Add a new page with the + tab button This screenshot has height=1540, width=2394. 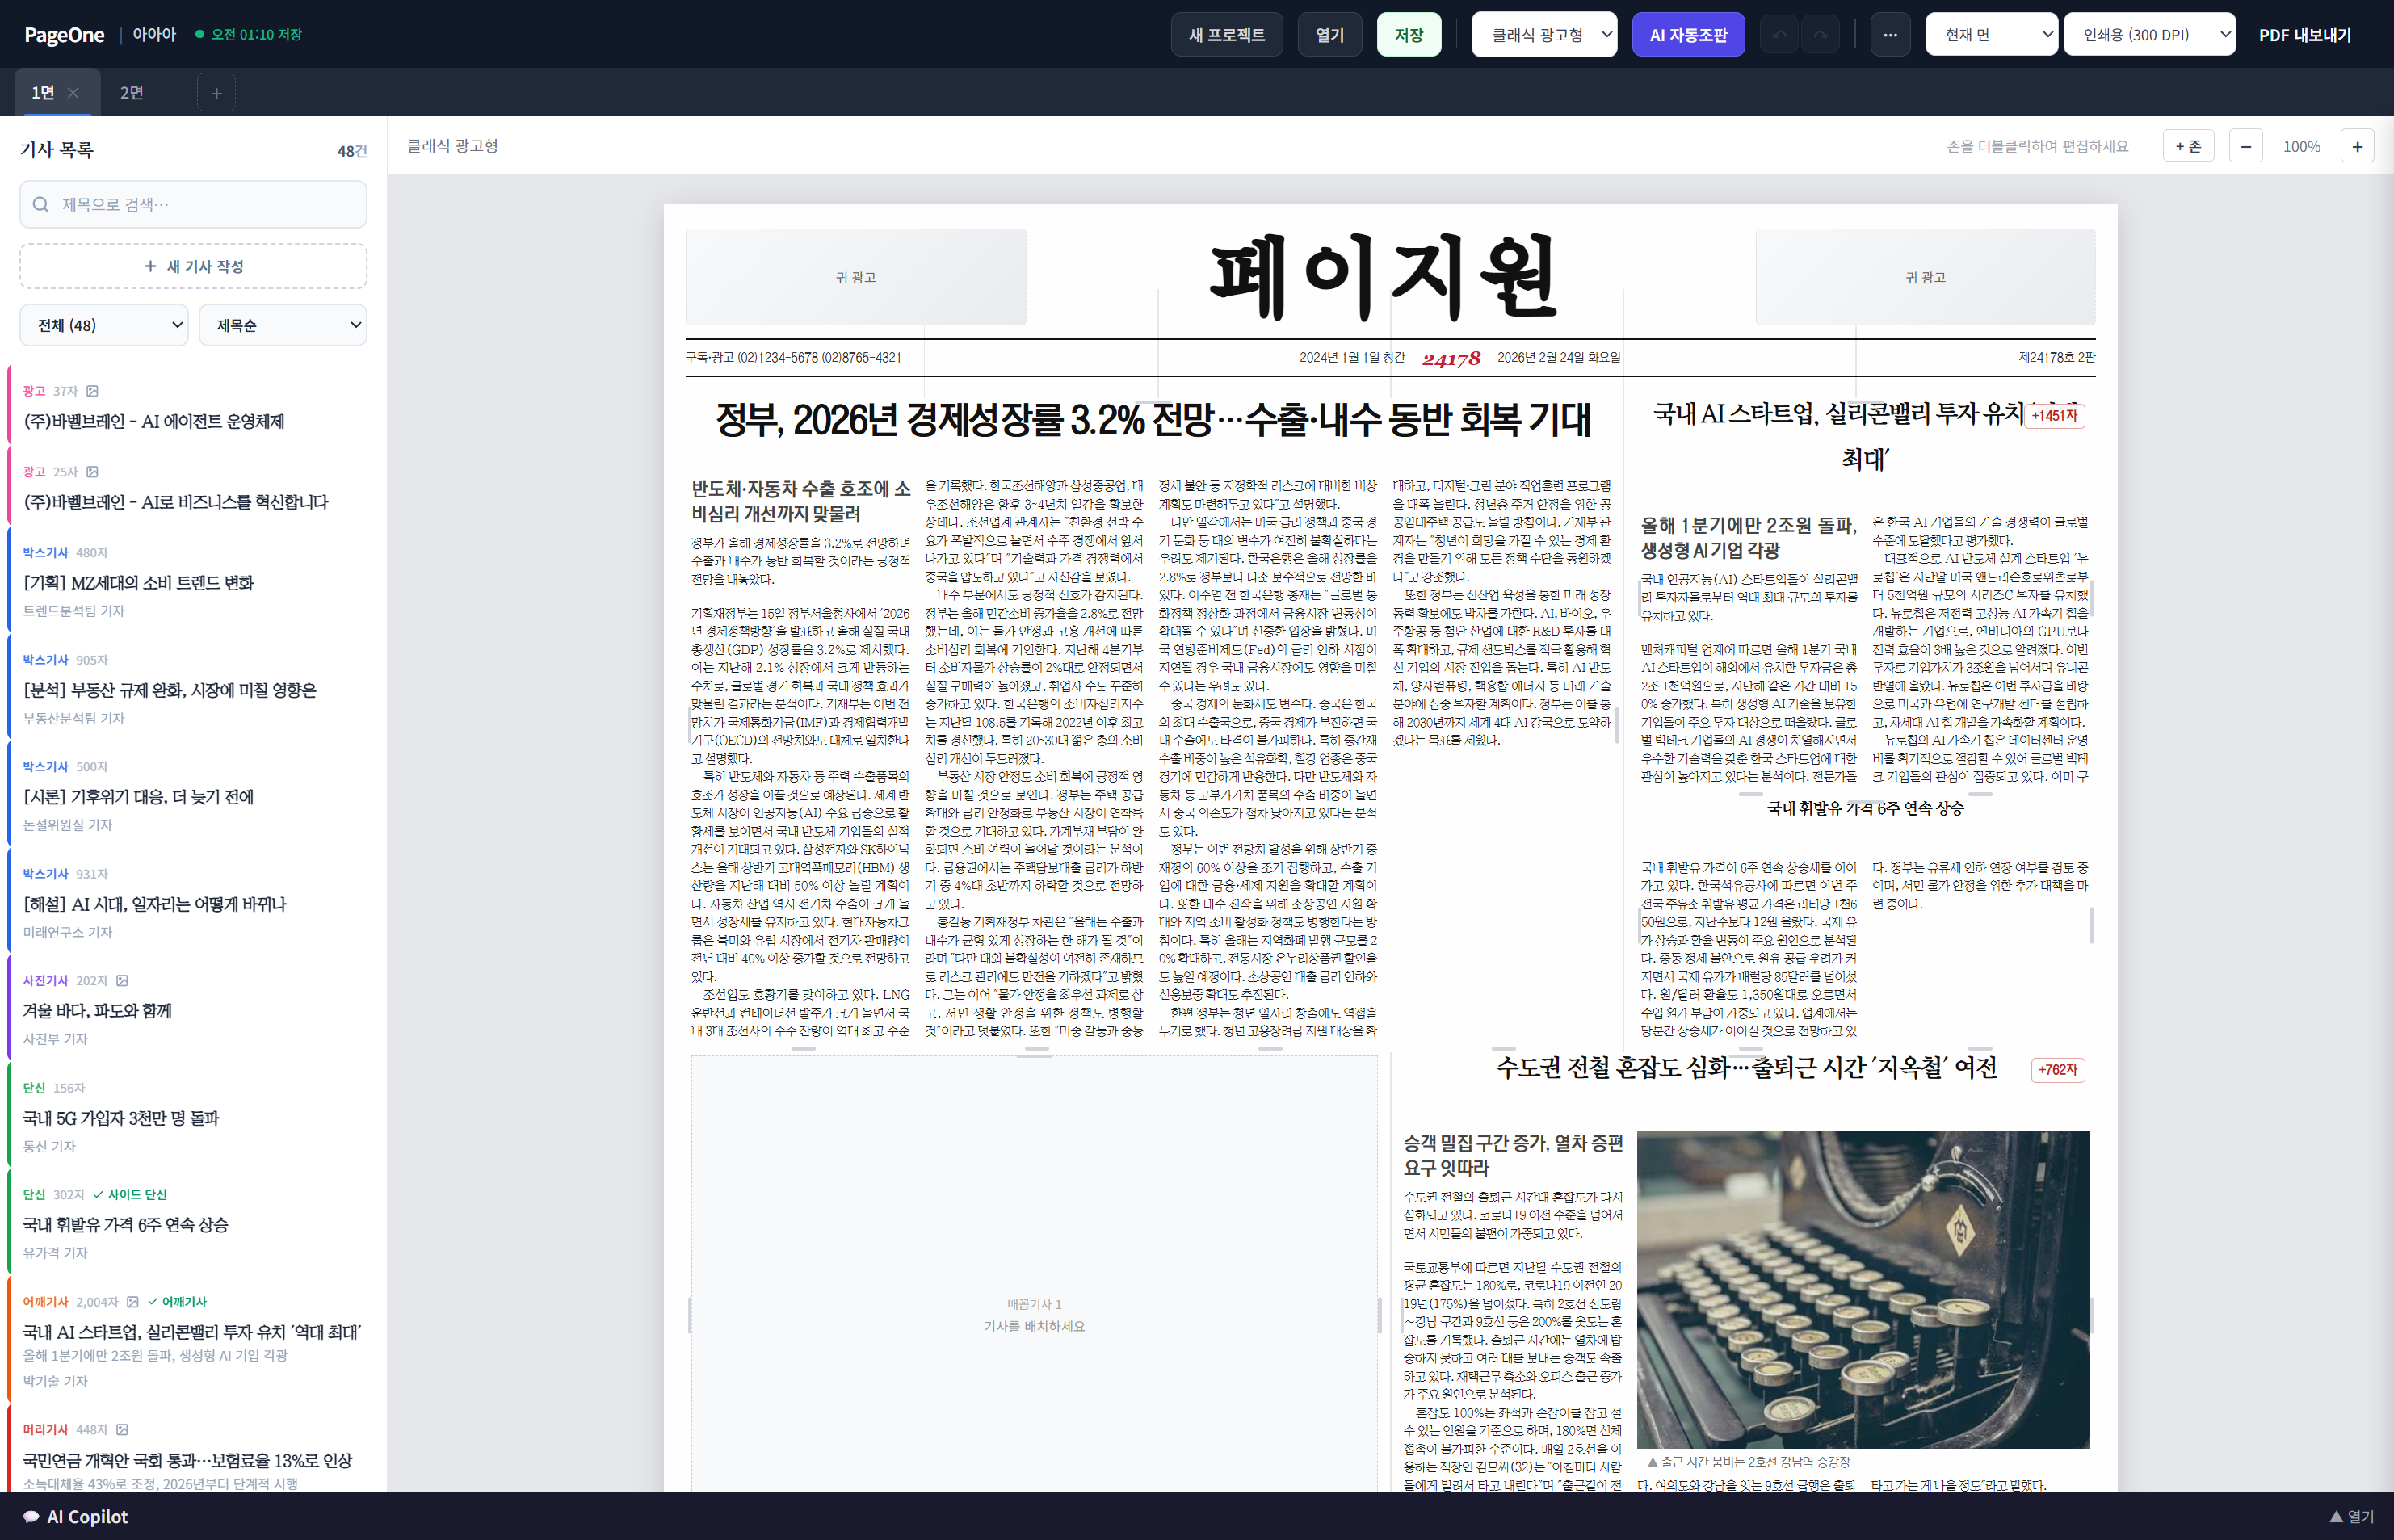coord(216,92)
